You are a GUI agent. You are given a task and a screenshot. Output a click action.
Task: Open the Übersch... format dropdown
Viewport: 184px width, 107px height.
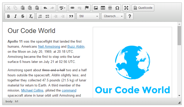click(113, 16)
